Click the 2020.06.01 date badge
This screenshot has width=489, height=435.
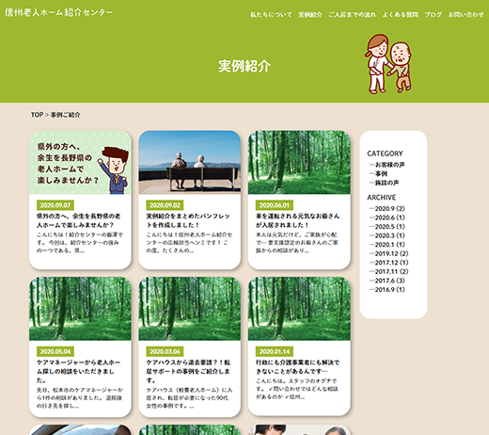(x=275, y=205)
